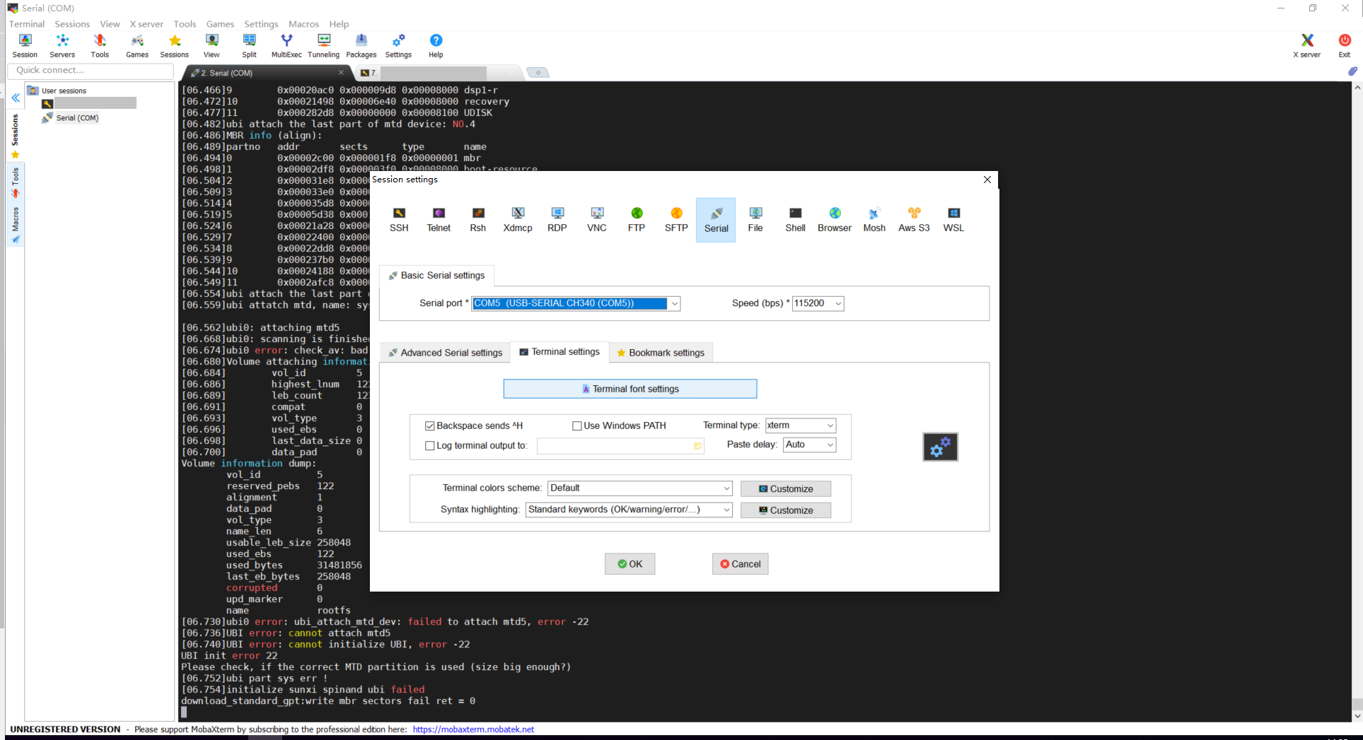Uncheck Backspace sends ^H checkbox
This screenshot has width=1363, height=740.
(x=429, y=425)
